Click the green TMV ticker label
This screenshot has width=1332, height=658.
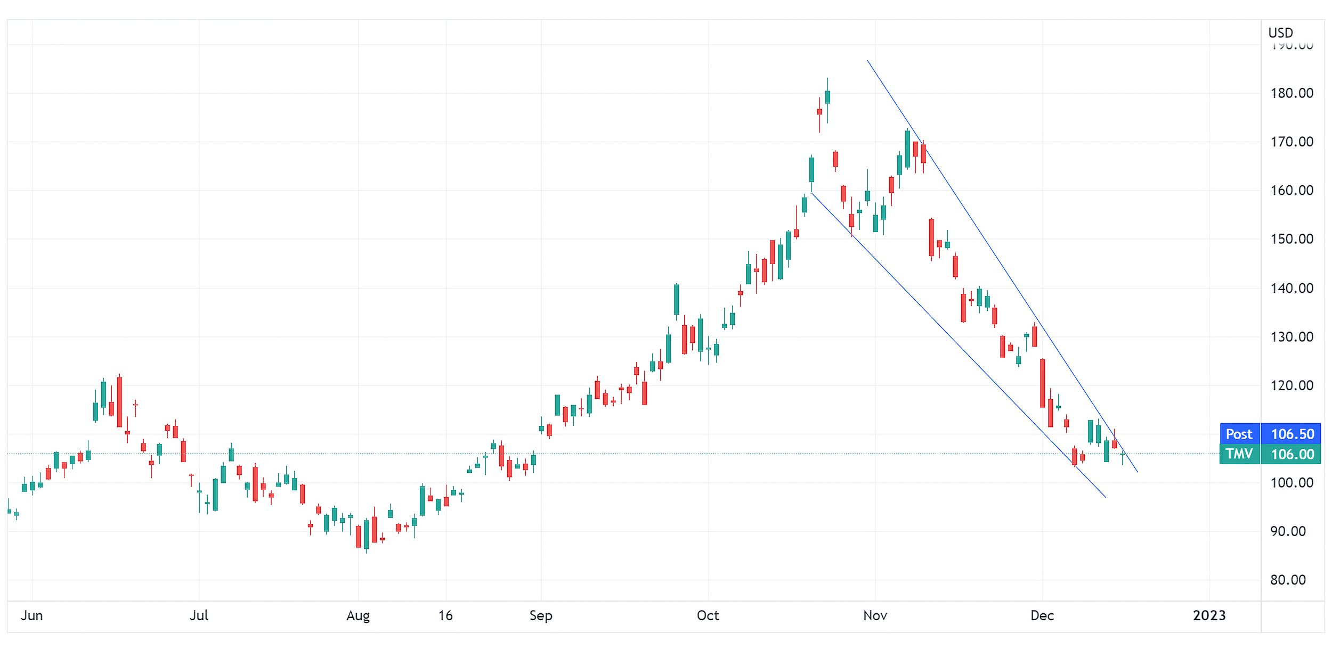pyautogui.click(x=1239, y=454)
